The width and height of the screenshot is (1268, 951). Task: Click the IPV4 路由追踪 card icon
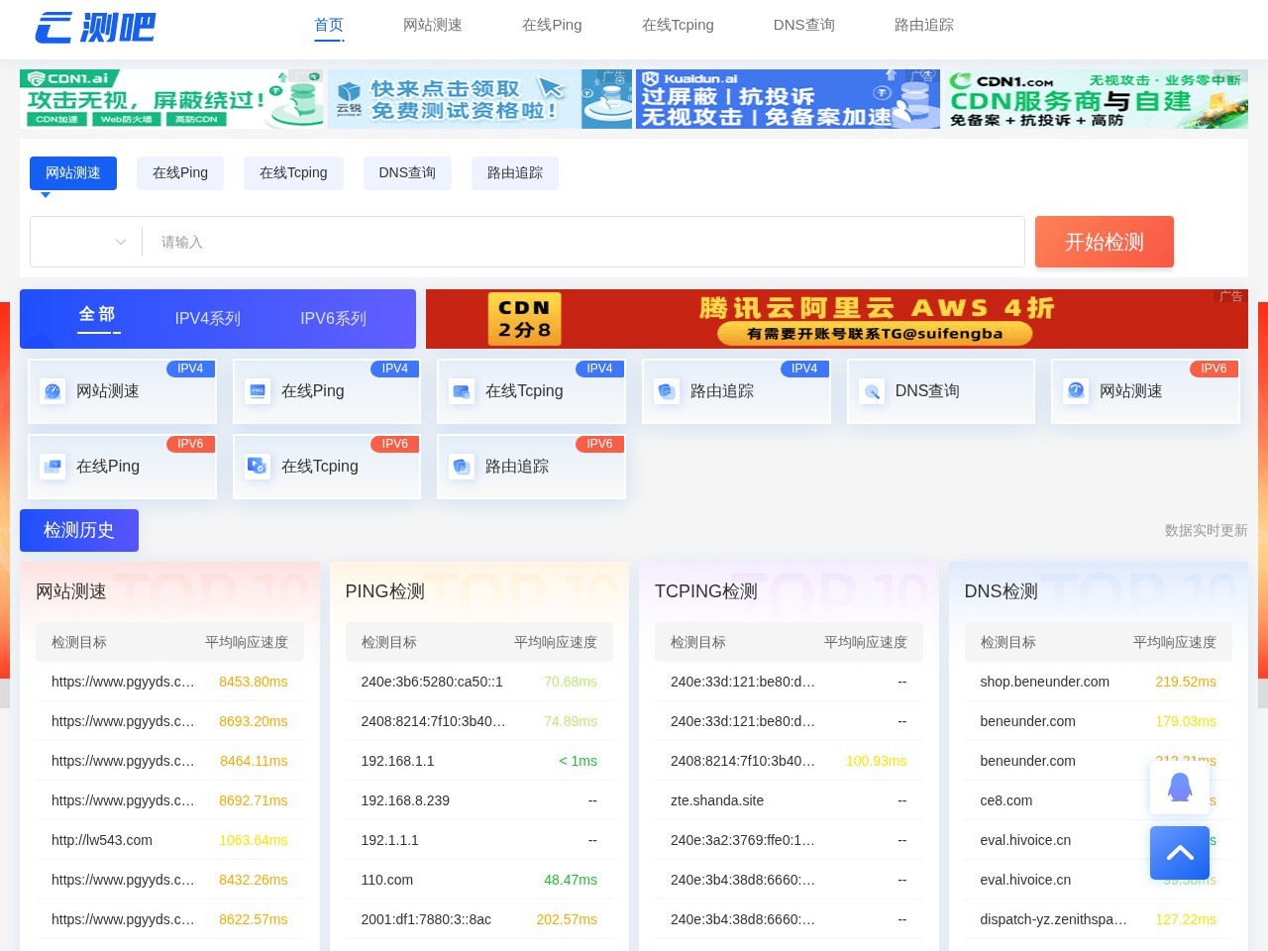coord(667,391)
